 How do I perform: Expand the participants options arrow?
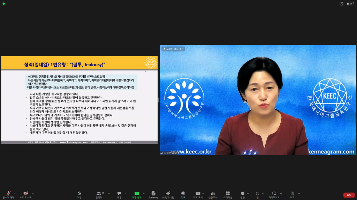[x=109, y=193]
